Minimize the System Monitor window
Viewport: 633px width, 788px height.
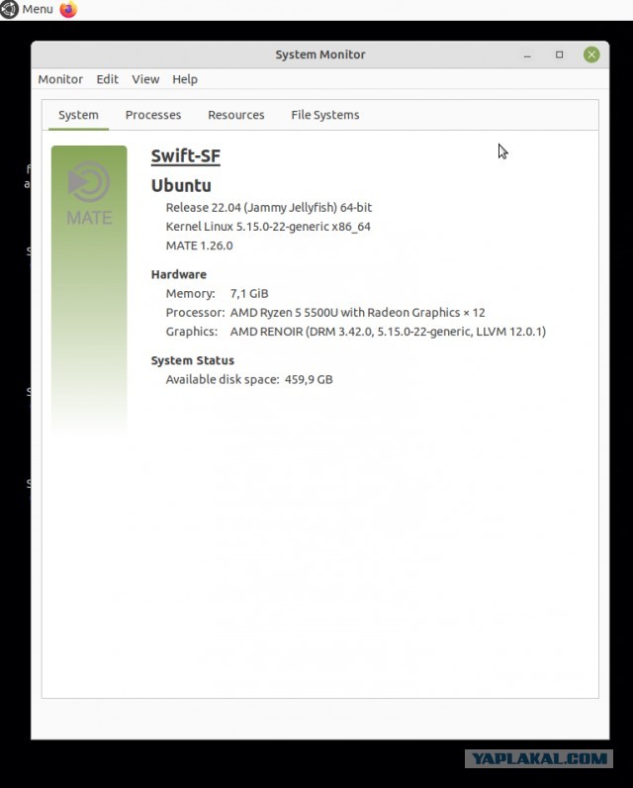527,54
